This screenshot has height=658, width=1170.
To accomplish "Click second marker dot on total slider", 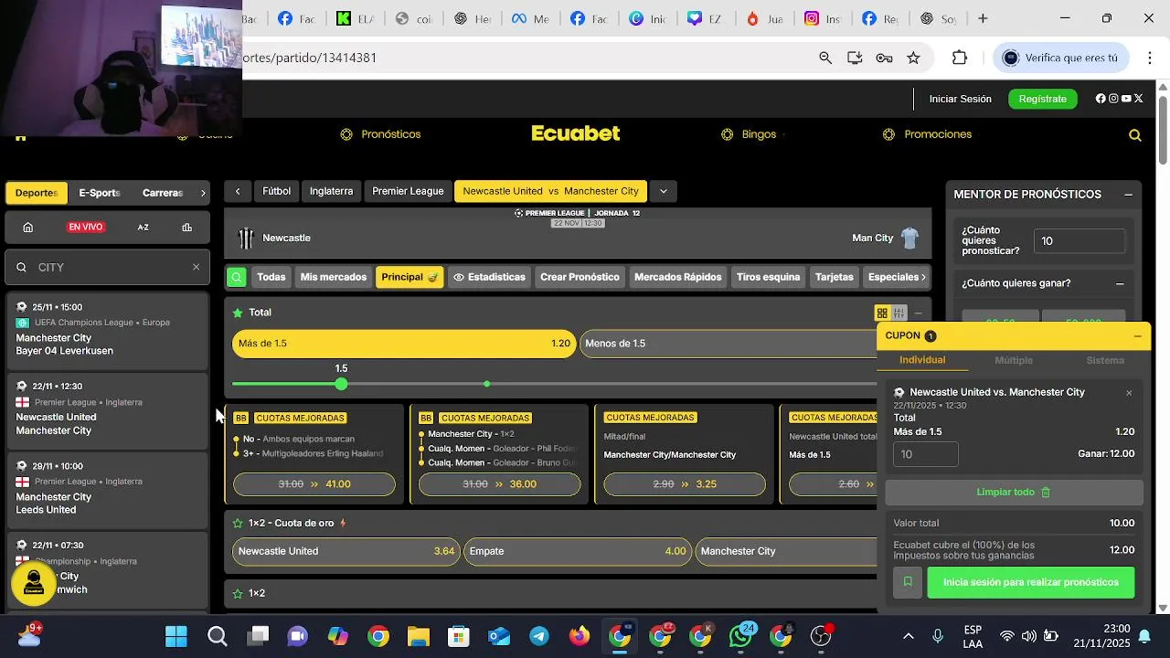I will click(487, 384).
